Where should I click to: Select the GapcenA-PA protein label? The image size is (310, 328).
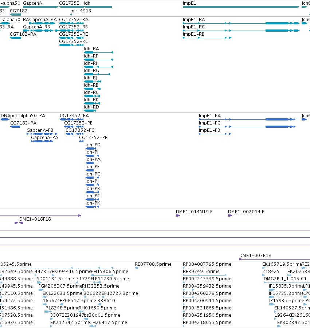point(45,138)
